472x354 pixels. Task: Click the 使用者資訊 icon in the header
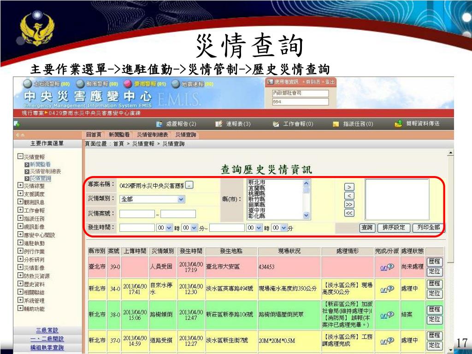pos(270,82)
